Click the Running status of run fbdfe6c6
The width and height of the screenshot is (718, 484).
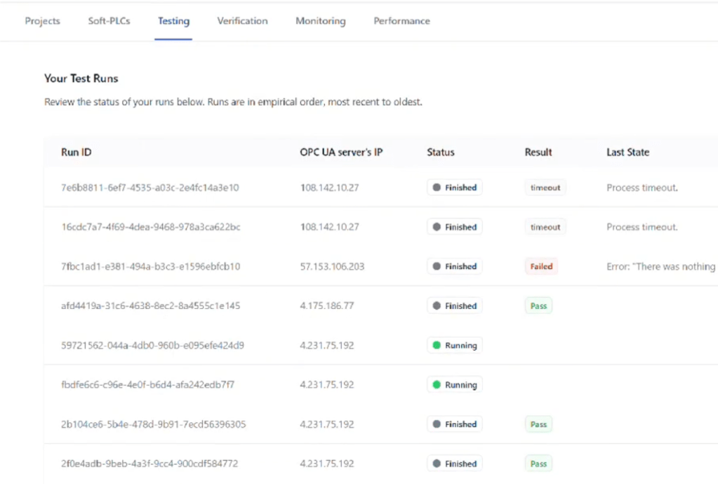[454, 385]
